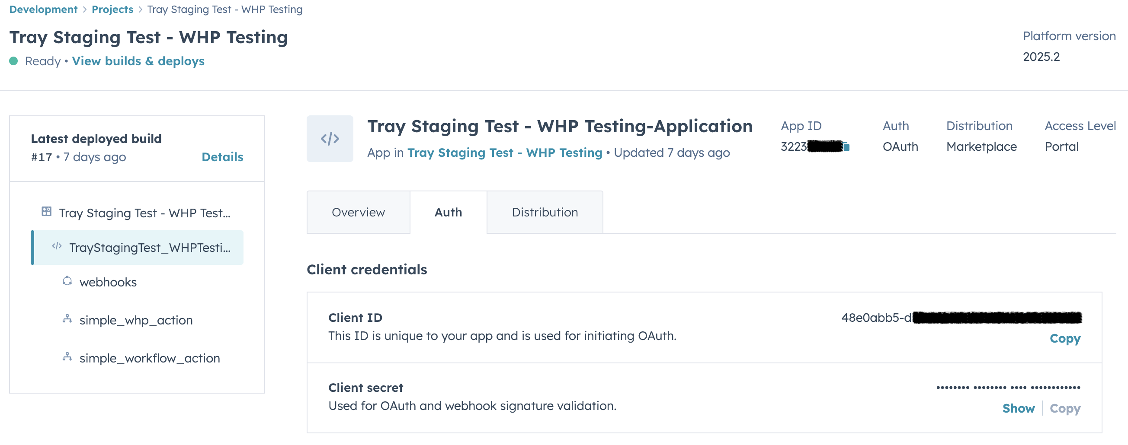Click the webhooks icon in build tree
Image resolution: width=1128 pixels, height=445 pixels.
(x=67, y=281)
